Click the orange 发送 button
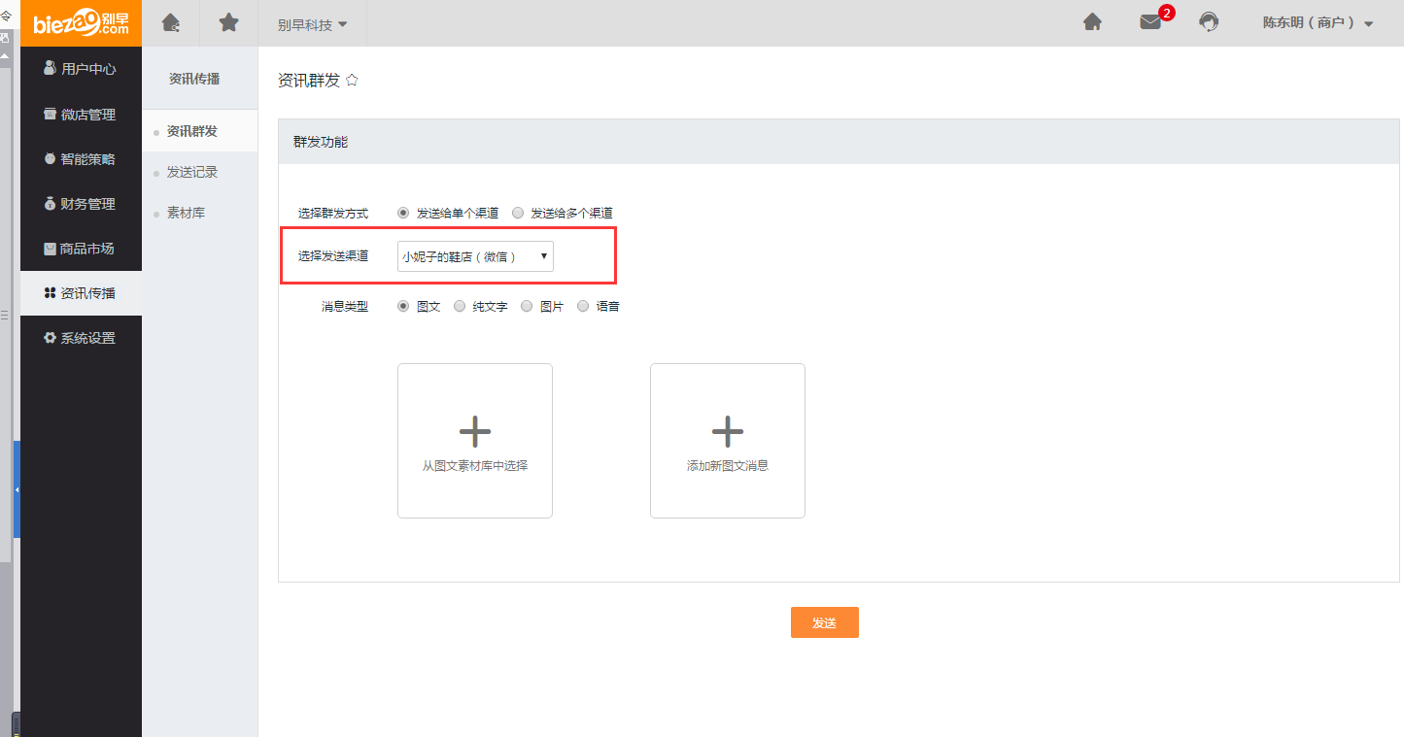 coord(824,622)
